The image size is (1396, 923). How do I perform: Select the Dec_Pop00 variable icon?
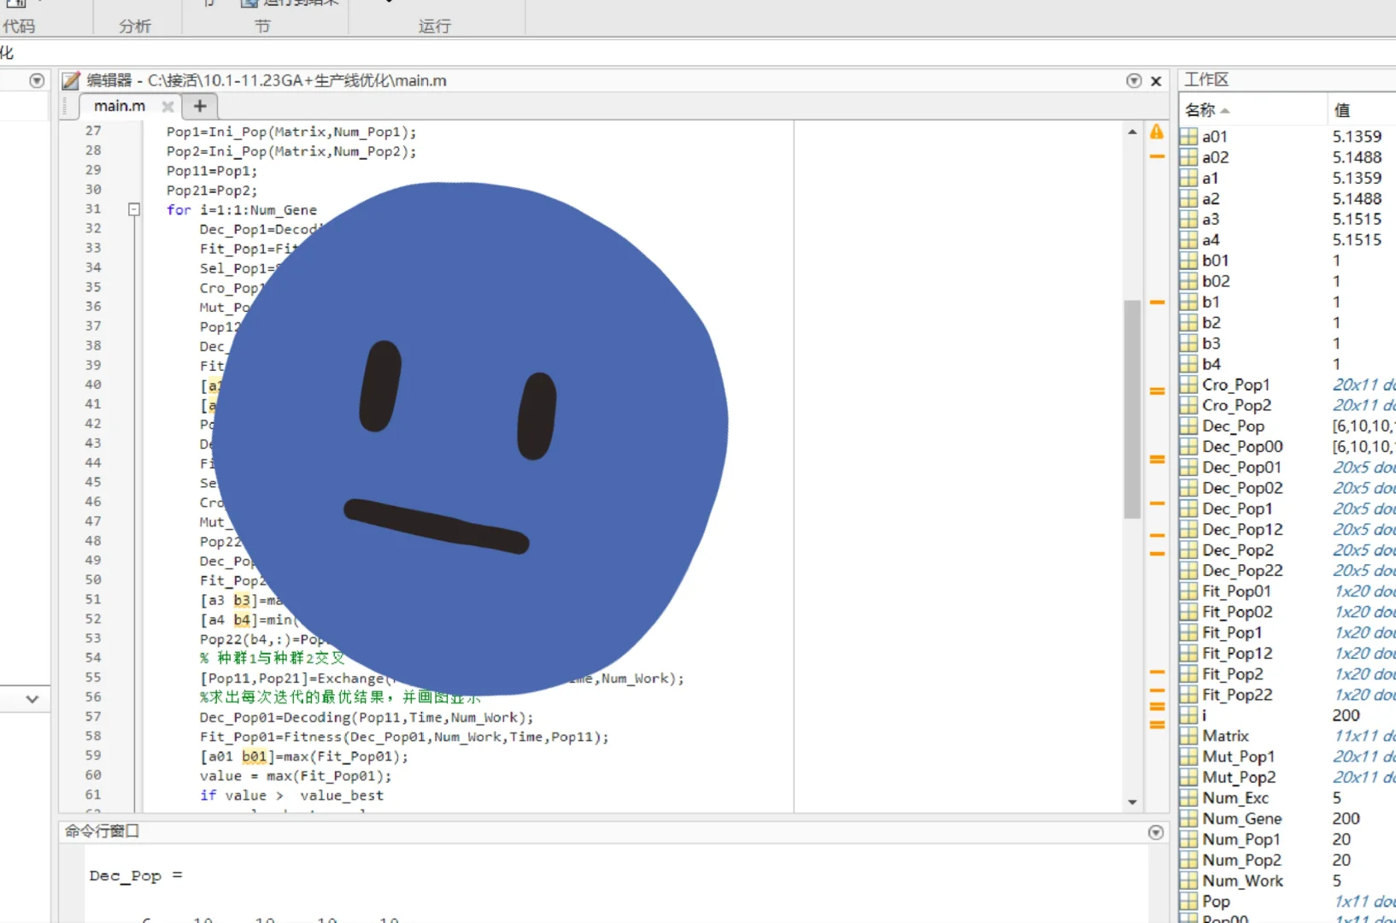coord(1188,446)
